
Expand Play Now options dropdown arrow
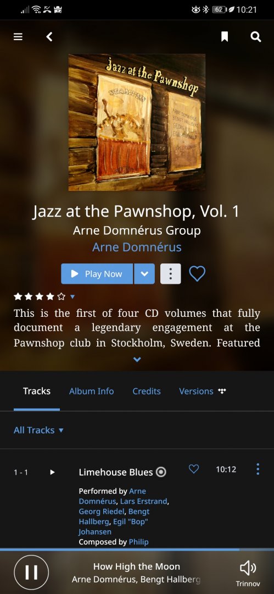(x=144, y=274)
